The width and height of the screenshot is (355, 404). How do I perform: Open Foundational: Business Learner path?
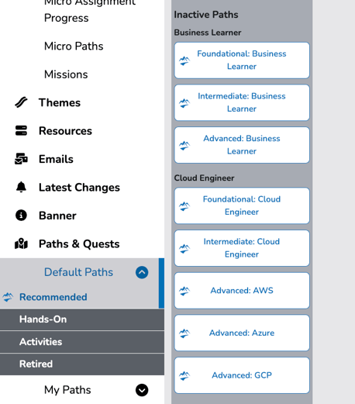[242, 60]
